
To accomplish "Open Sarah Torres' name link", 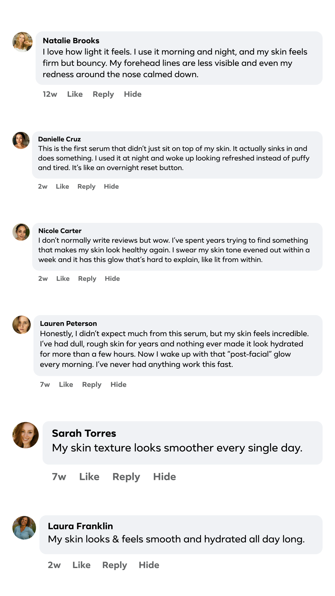I will 84,433.
